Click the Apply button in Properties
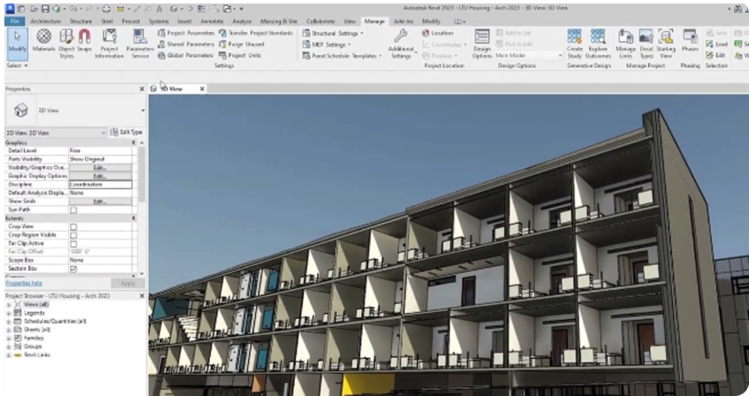The height and width of the screenshot is (396, 749). (x=127, y=284)
